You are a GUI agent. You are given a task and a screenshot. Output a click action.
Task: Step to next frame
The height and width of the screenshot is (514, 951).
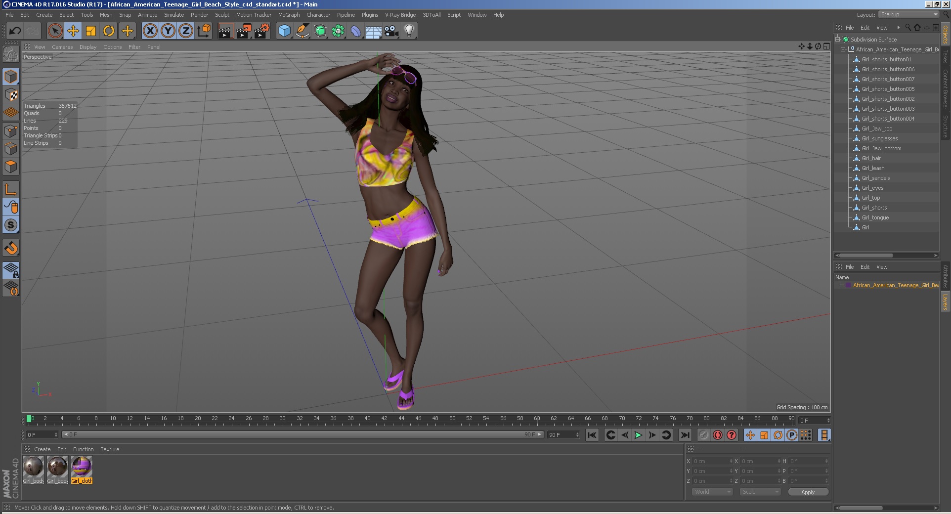652,435
